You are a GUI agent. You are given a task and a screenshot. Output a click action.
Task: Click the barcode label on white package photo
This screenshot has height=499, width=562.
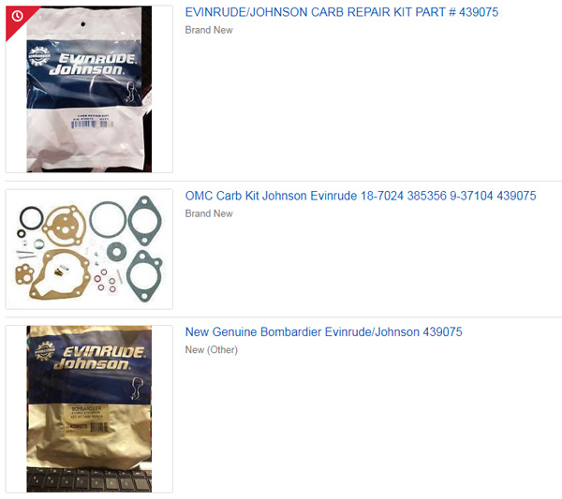click(x=93, y=122)
